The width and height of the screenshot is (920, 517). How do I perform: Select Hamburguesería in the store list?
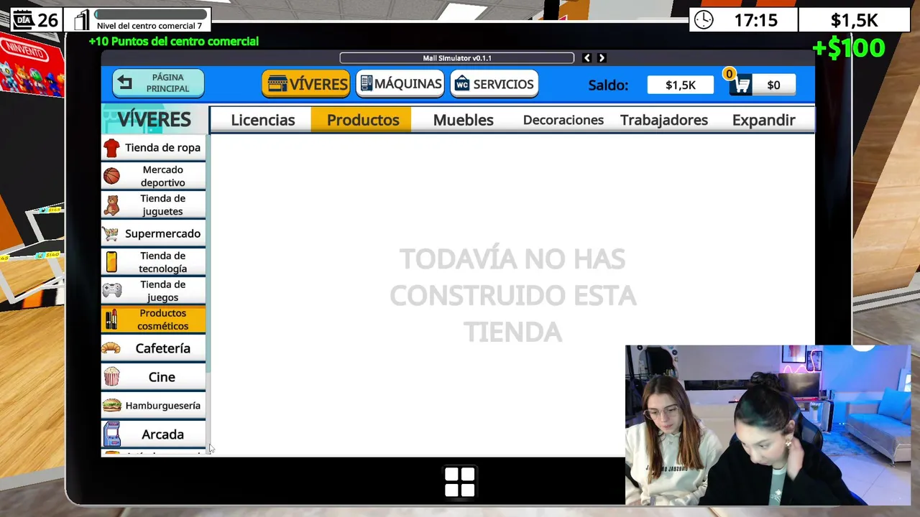coord(153,406)
